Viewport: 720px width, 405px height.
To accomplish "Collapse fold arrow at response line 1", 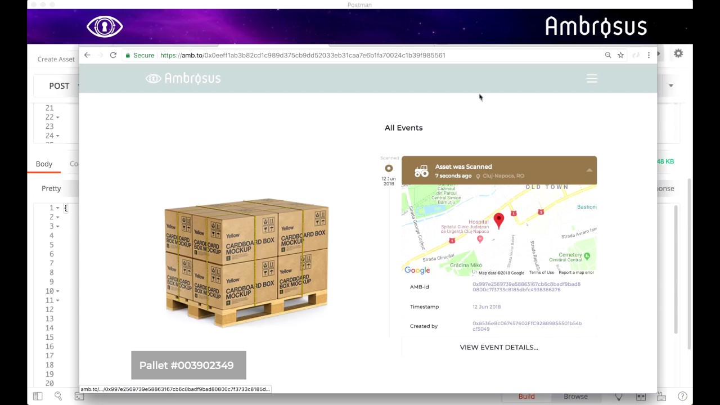I will (x=57, y=208).
